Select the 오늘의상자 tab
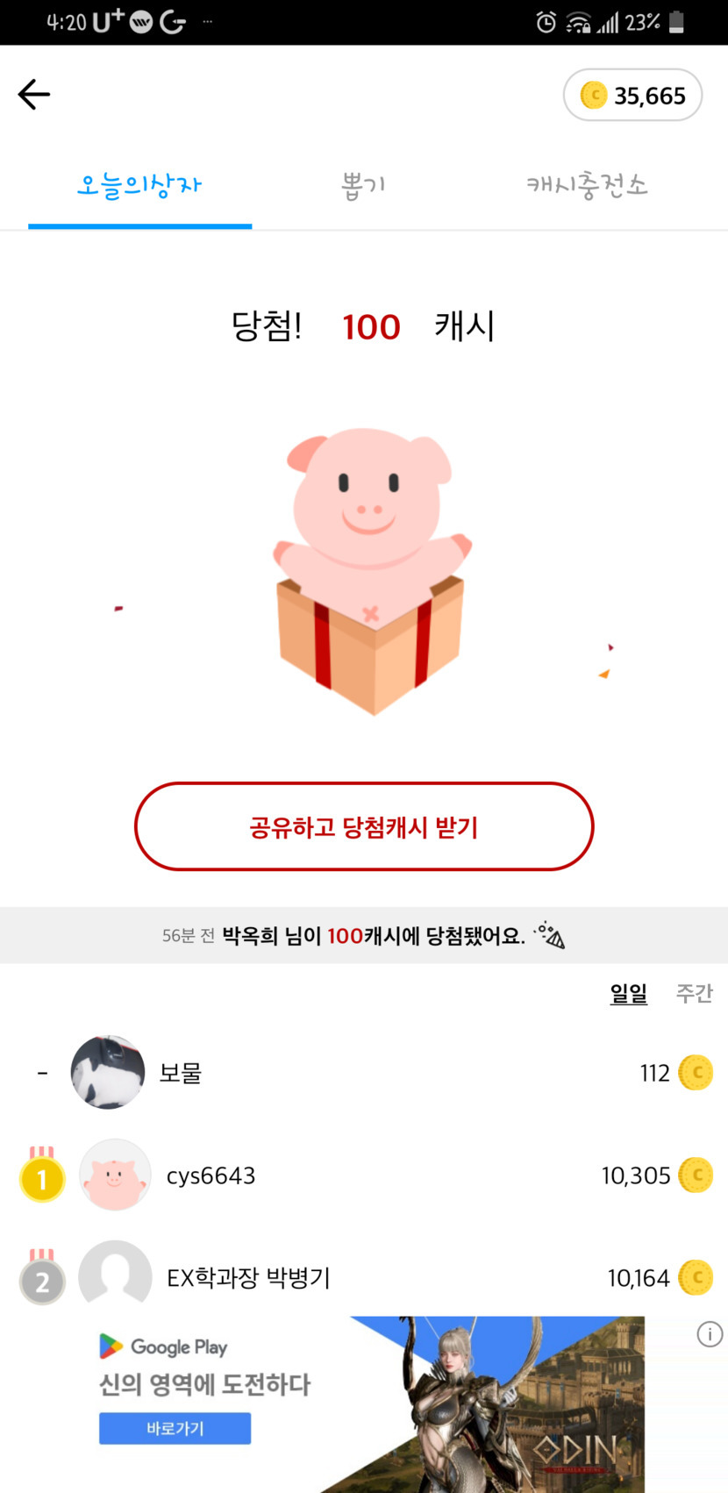The image size is (728, 1493). (139, 186)
